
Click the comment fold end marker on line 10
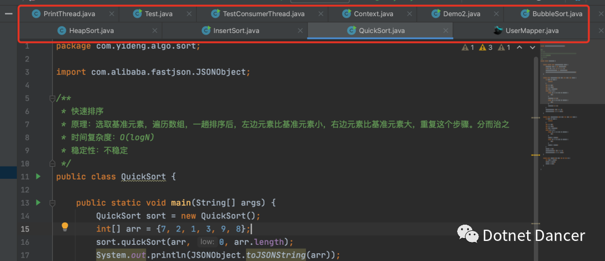pyautogui.click(x=52, y=164)
